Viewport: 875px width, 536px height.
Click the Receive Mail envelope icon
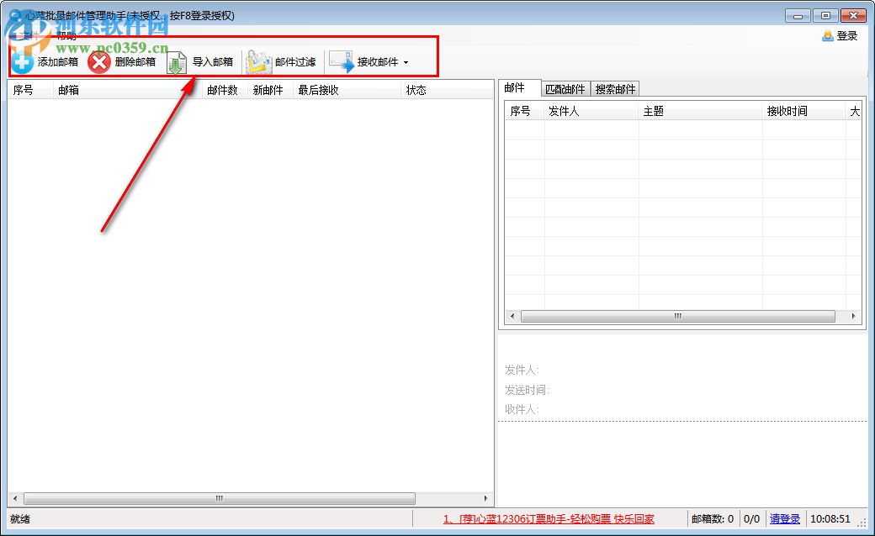342,61
